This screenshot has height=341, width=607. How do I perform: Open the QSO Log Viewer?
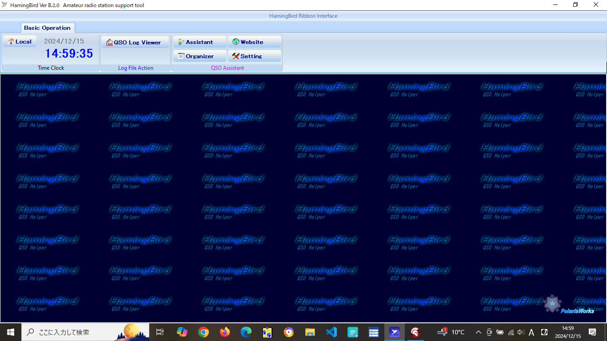tap(135, 42)
